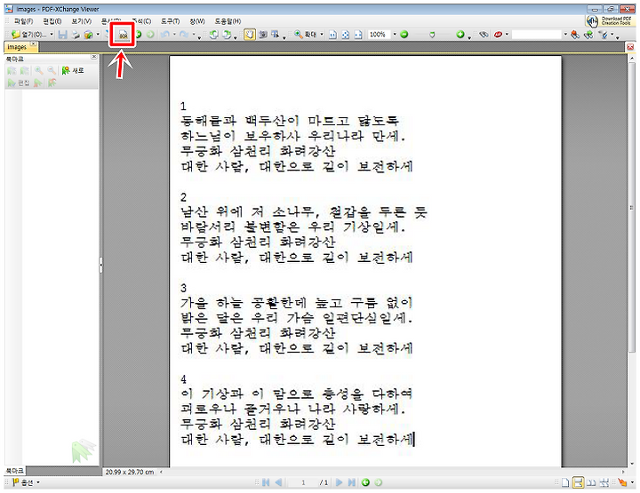Viewport: 640px width, 493px height.
Task: Click the status bar green back-view icon
Action: tap(365, 483)
